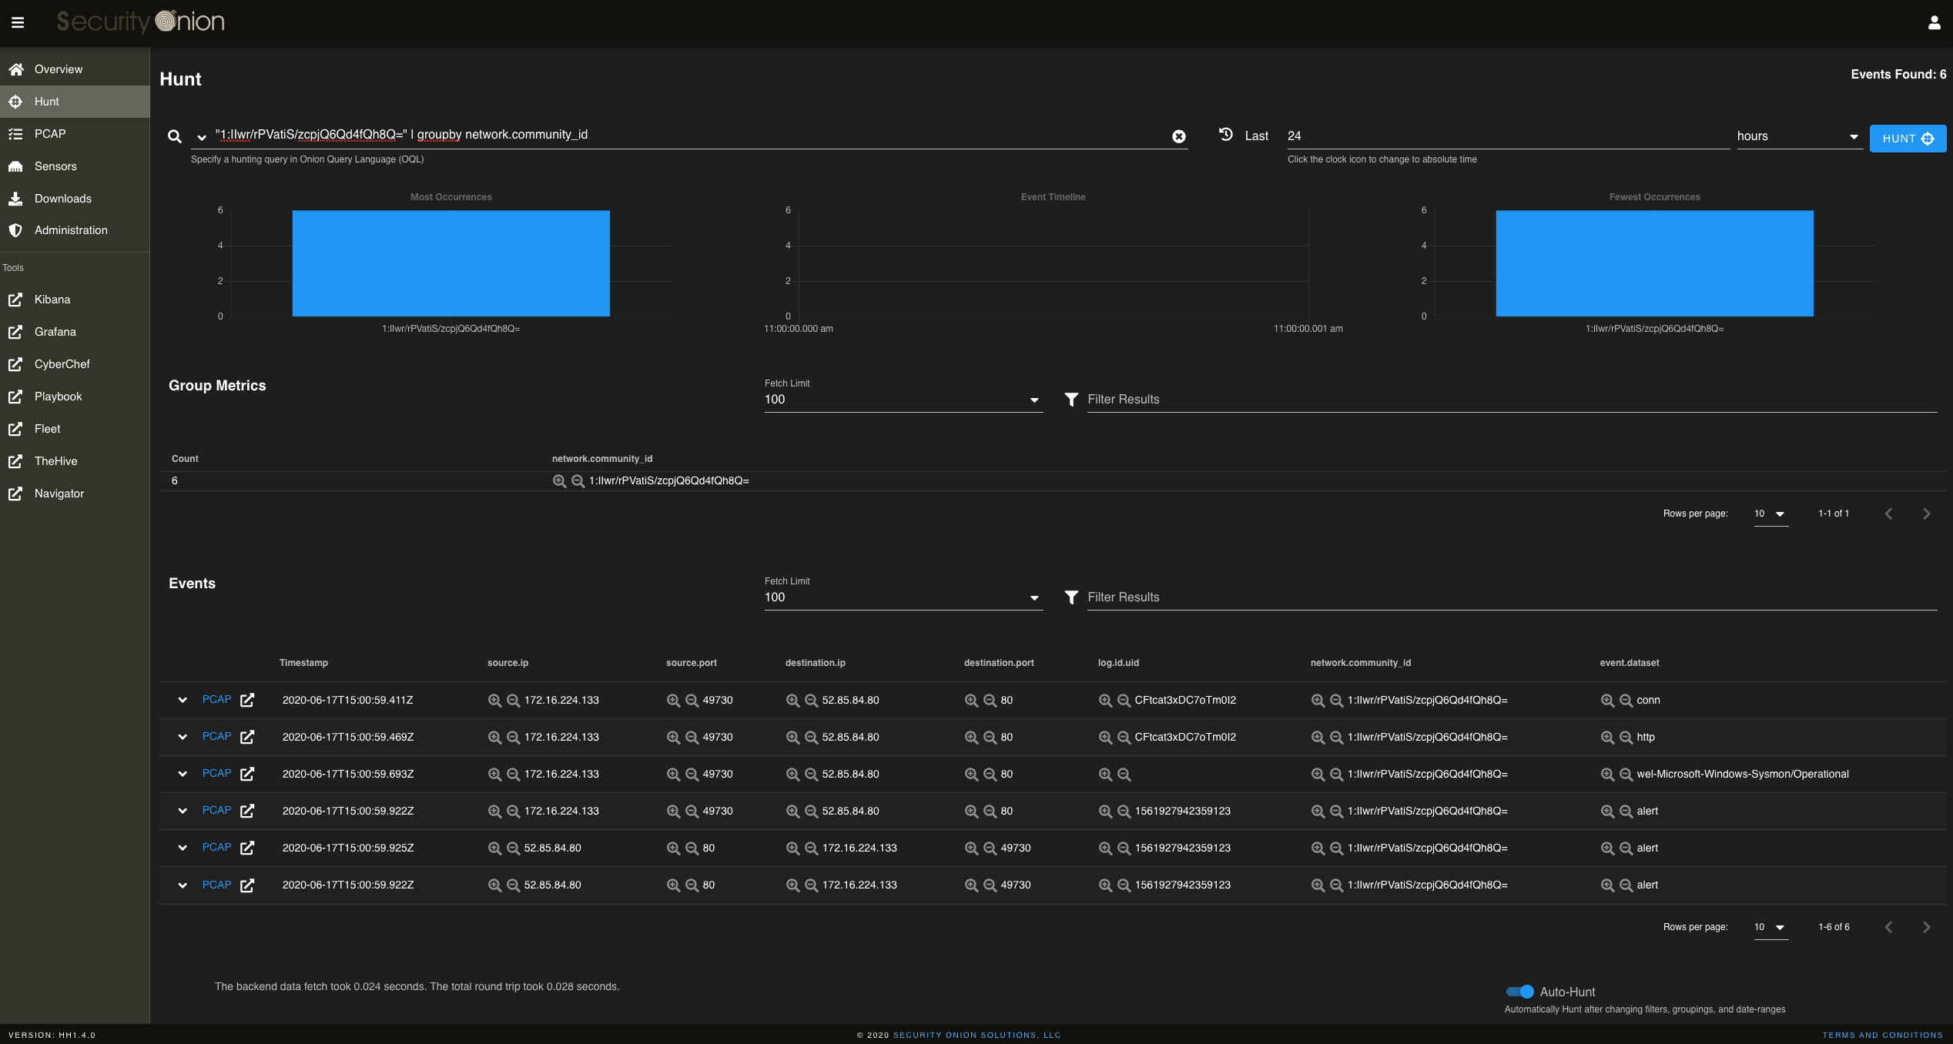The height and width of the screenshot is (1044, 1953).
Task: Click the next page arrow under Events
Action: 1927,927
